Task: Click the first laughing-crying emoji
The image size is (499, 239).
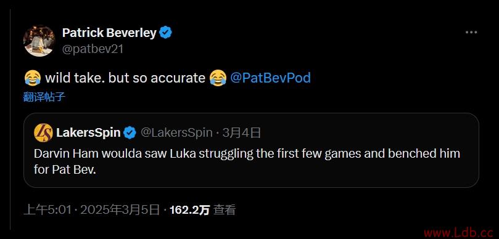Action: click(x=33, y=78)
